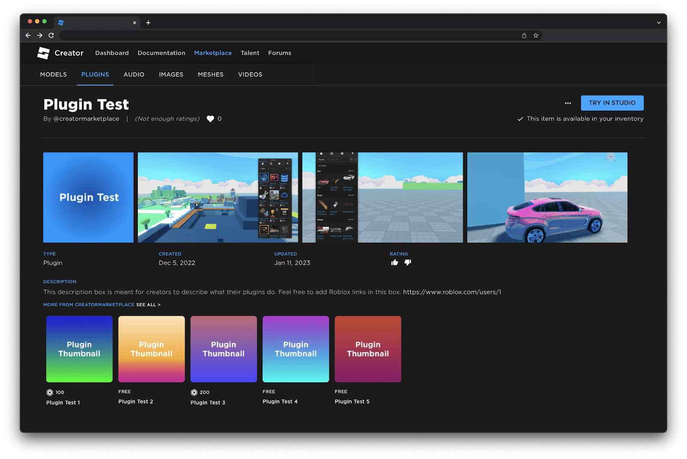
Task: Click the Dec 5, 2022 created date
Action: (x=177, y=263)
